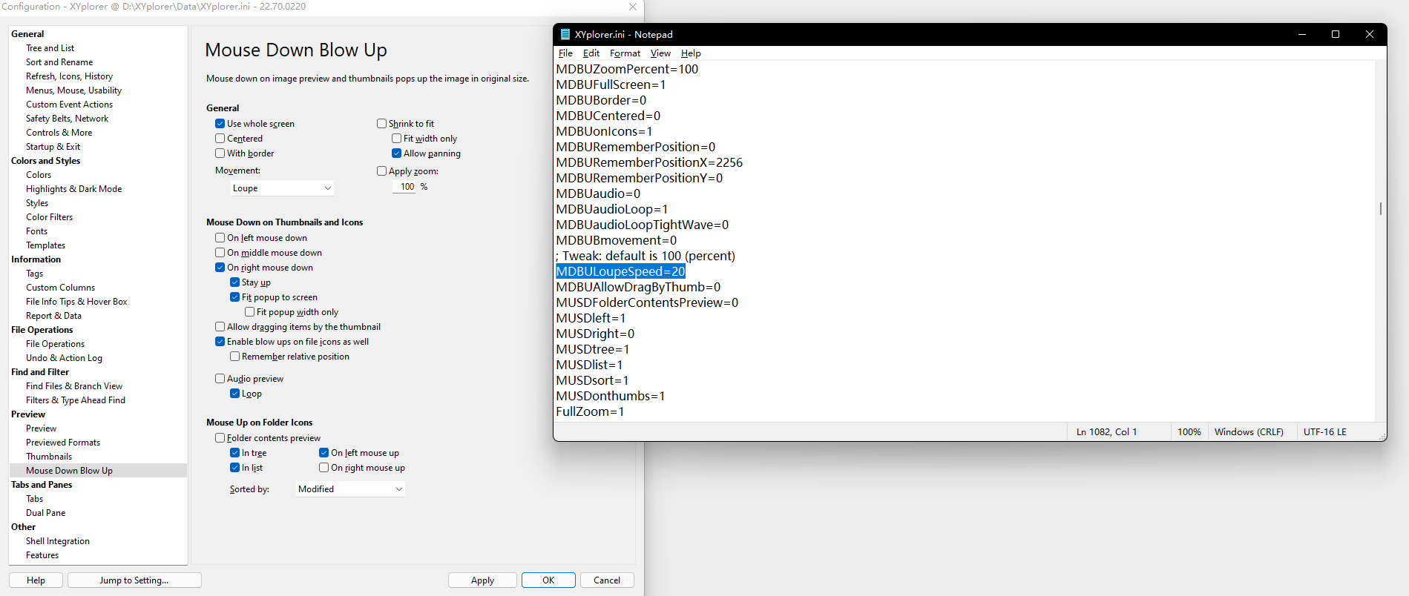Uncheck On right mouse down
Screen dimensions: 1409x596
point(220,268)
